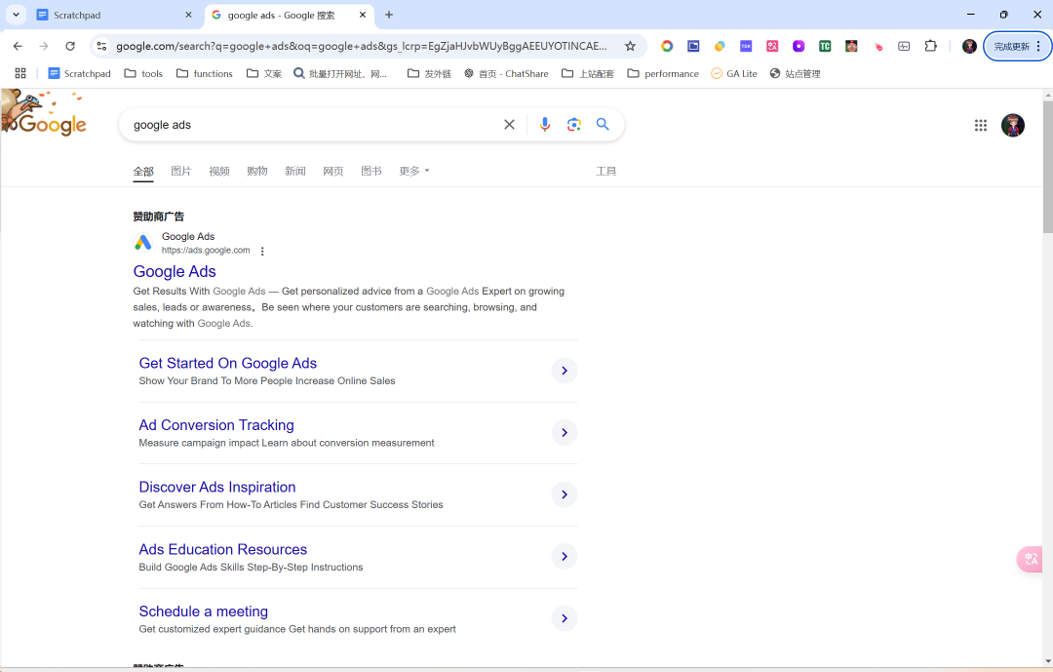Open the Scratchpad bookmark
This screenshot has width=1053, height=672.
79,73
